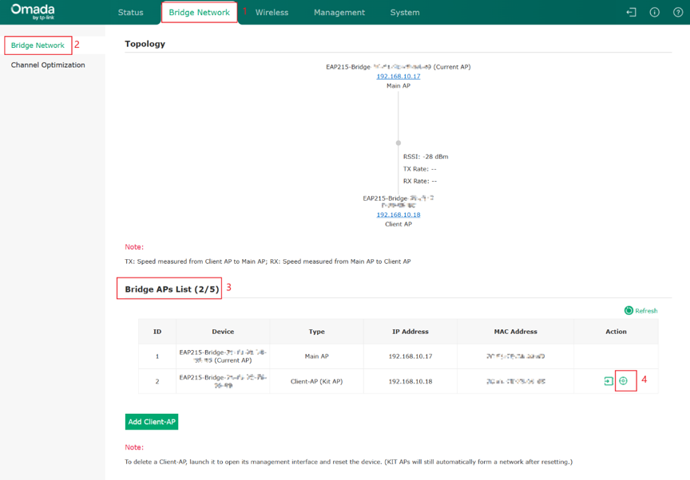Open the Status tab
This screenshot has height=480, width=690.
[131, 12]
